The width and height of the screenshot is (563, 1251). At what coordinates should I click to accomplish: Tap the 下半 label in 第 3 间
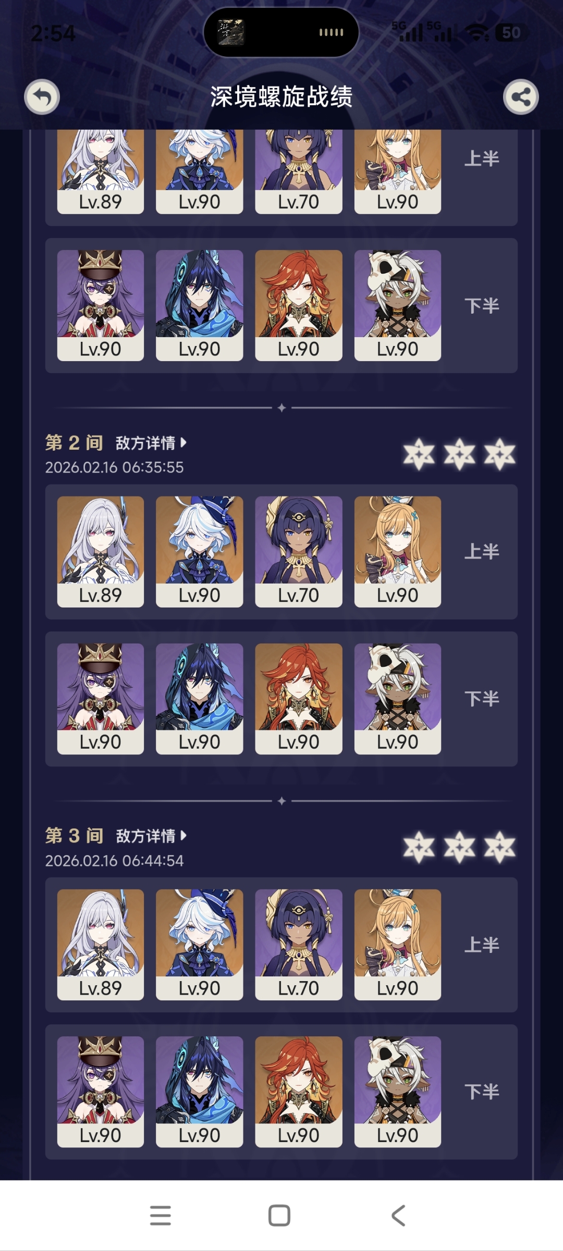[482, 1092]
